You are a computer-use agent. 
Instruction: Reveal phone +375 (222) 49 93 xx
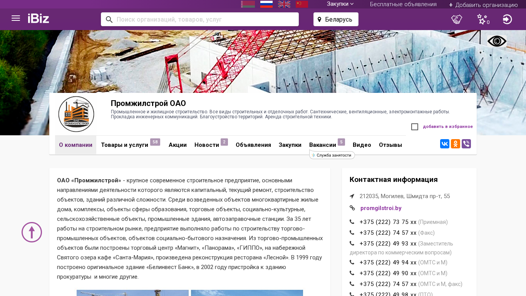[x=388, y=244]
